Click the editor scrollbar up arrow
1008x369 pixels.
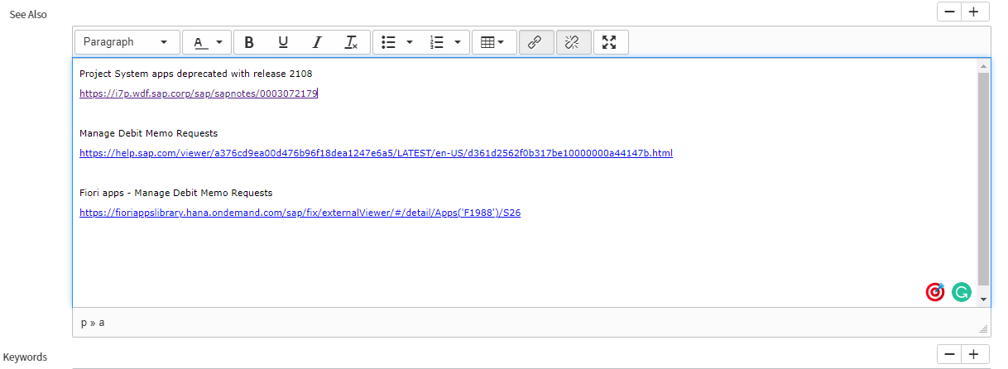[983, 65]
